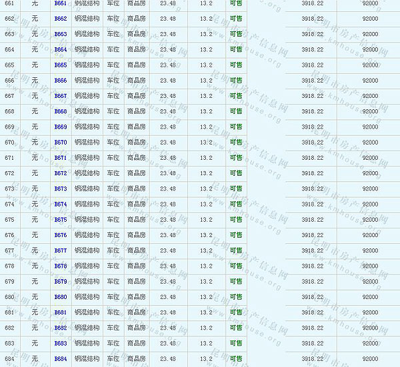Click link B668 in the table

coord(60,111)
